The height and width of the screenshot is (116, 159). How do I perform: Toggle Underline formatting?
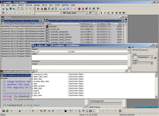pos(108,13)
